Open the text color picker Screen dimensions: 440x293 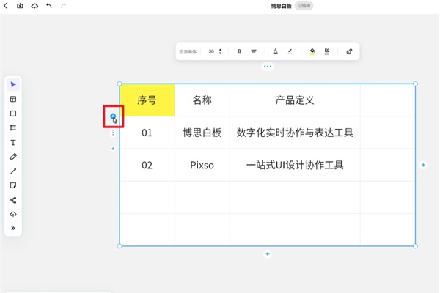click(276, 51)
